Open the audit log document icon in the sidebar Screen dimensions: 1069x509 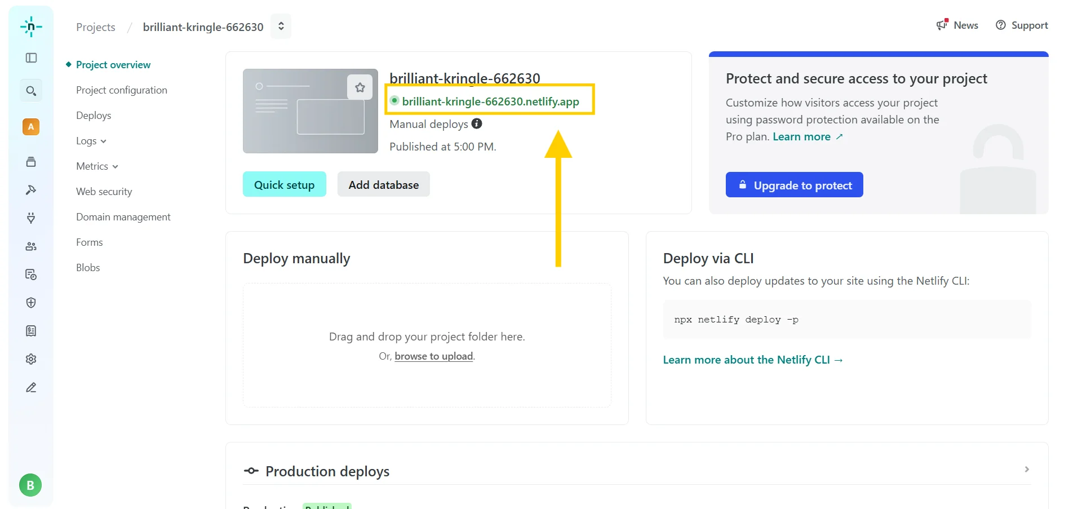31,275
